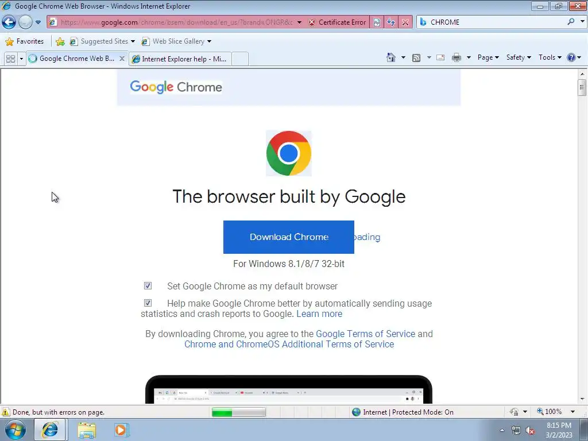This screenshot has width=588, height=441.
Task: Click the muted volume tray icon
Action: [x=530, y=431]
